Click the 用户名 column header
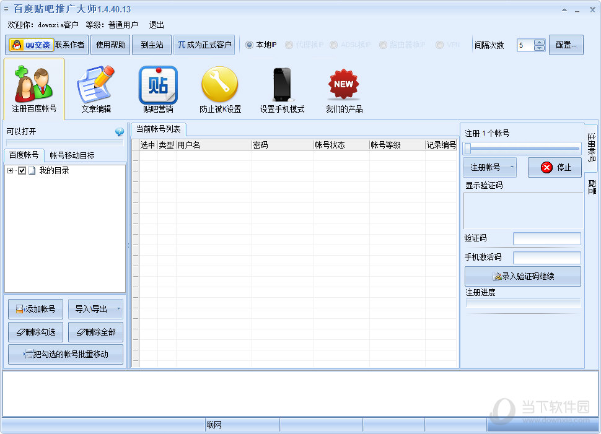The height and width of the screenshot is (434, 601). pos(214,145)
